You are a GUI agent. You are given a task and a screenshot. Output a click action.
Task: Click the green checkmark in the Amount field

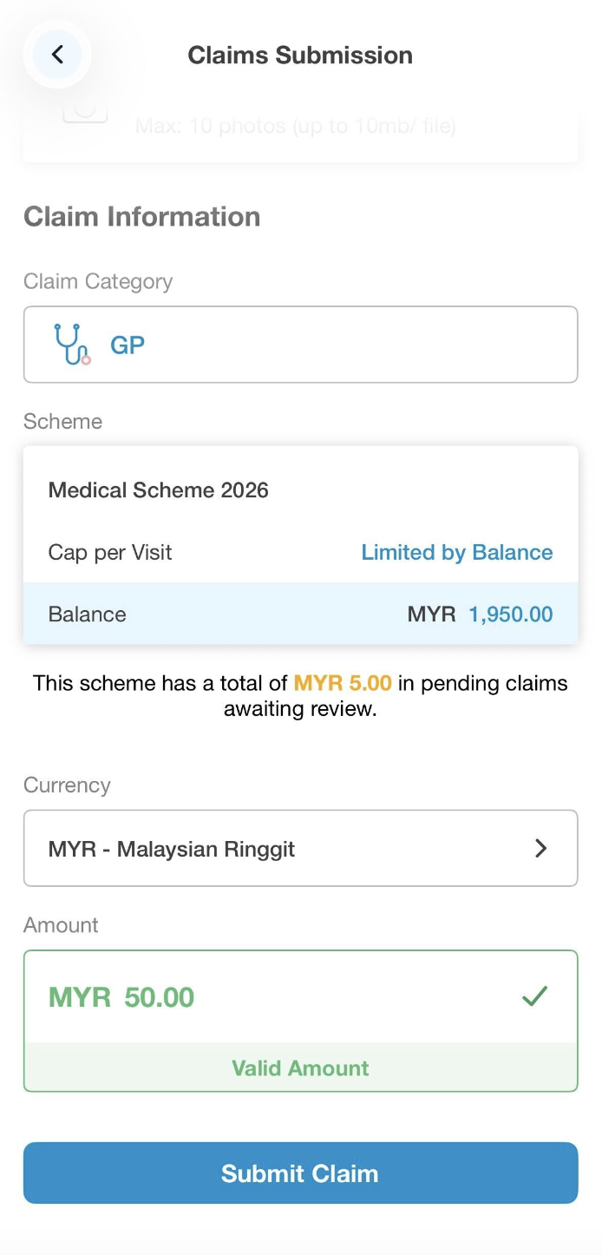[534, 996]
